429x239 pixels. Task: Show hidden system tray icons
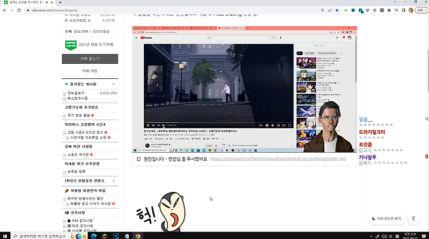point(371,236)
